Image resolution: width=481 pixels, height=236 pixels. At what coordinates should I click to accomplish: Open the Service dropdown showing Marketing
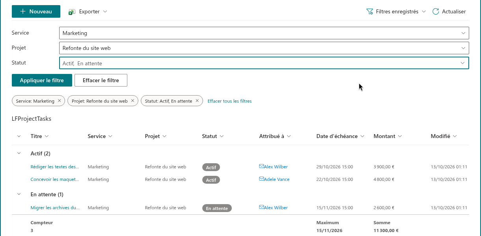[264, 33]
